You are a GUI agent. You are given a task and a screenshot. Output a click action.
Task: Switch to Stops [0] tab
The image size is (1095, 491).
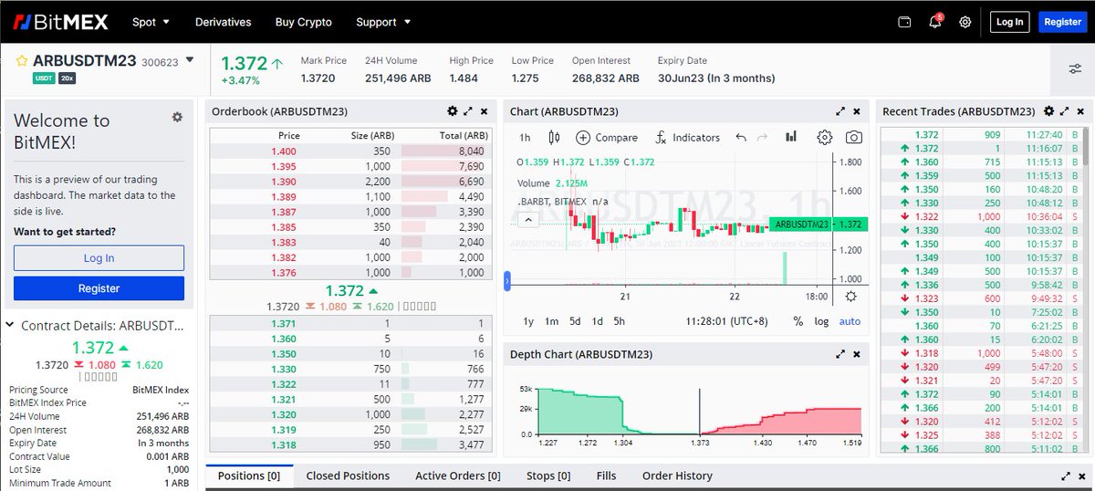(548, 475)
